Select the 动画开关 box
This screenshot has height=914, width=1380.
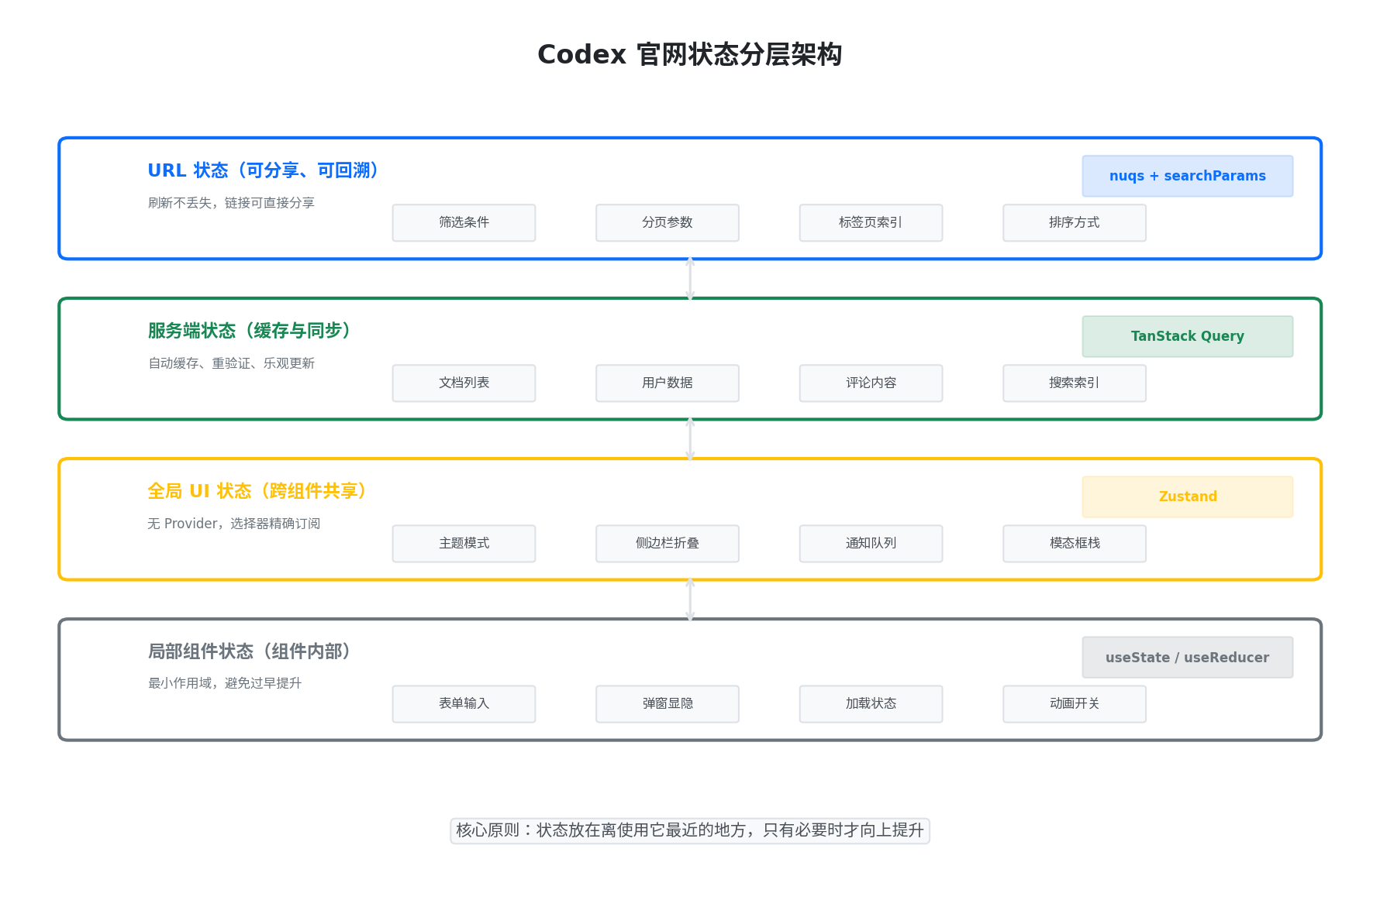tap(1074, 703)
